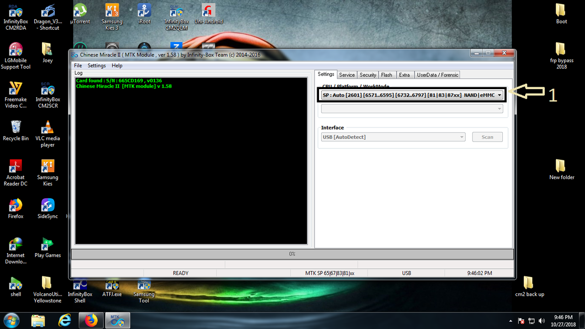The height and width of the screenshot is (329, 585).
Task: Open the taskbar clock and date
Action: 563,320
